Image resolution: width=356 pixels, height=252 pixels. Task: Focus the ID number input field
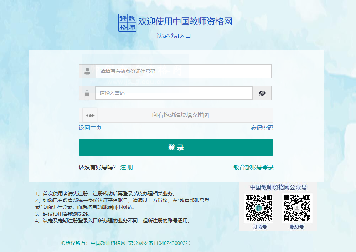[x=183, y=71]
